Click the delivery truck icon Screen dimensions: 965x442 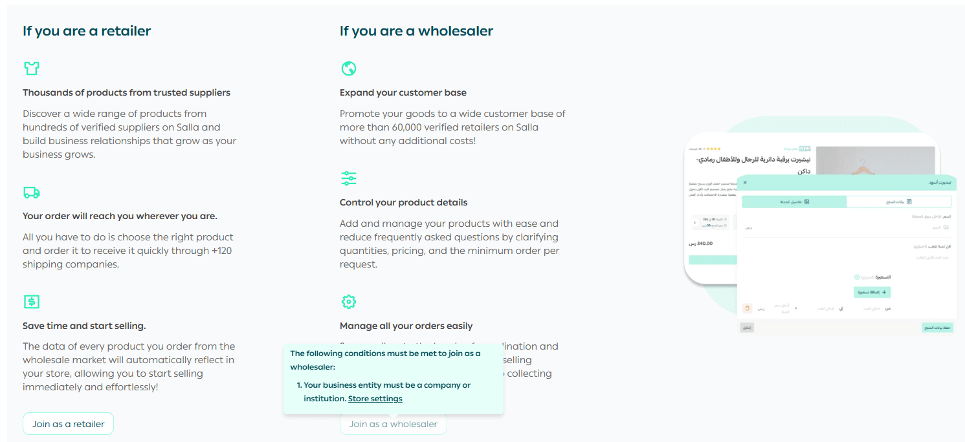(31, 193)
